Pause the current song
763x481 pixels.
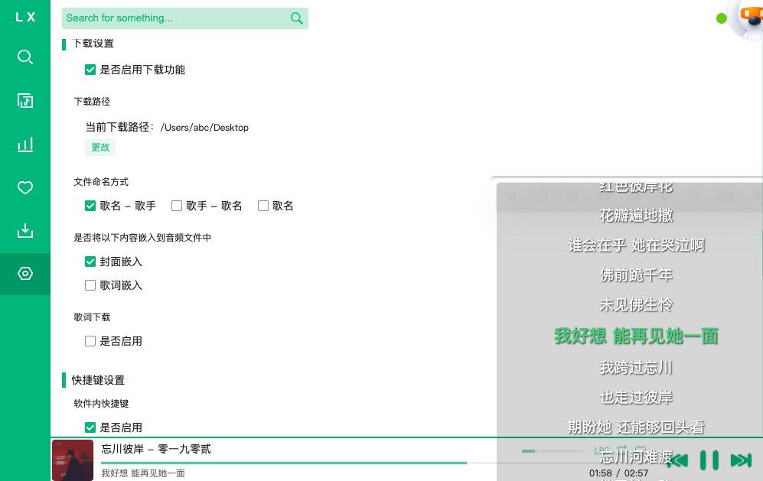pyautogui.click(x=709, y=460)
